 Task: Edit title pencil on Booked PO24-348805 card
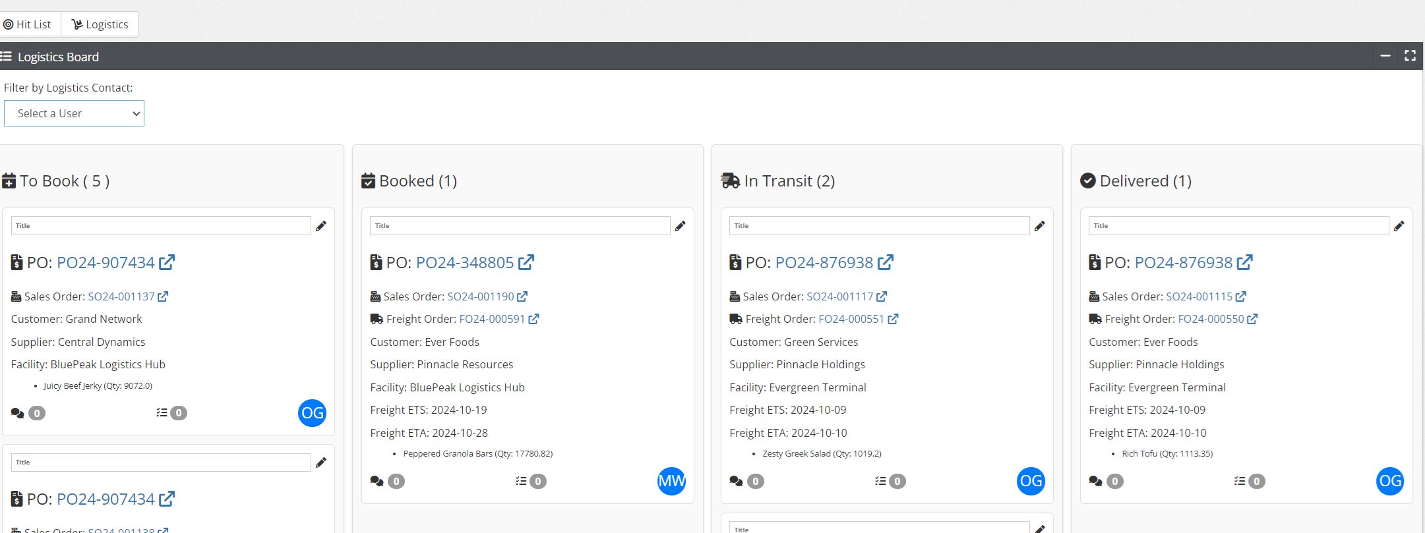pyautogui.click(x=680, y=226)
